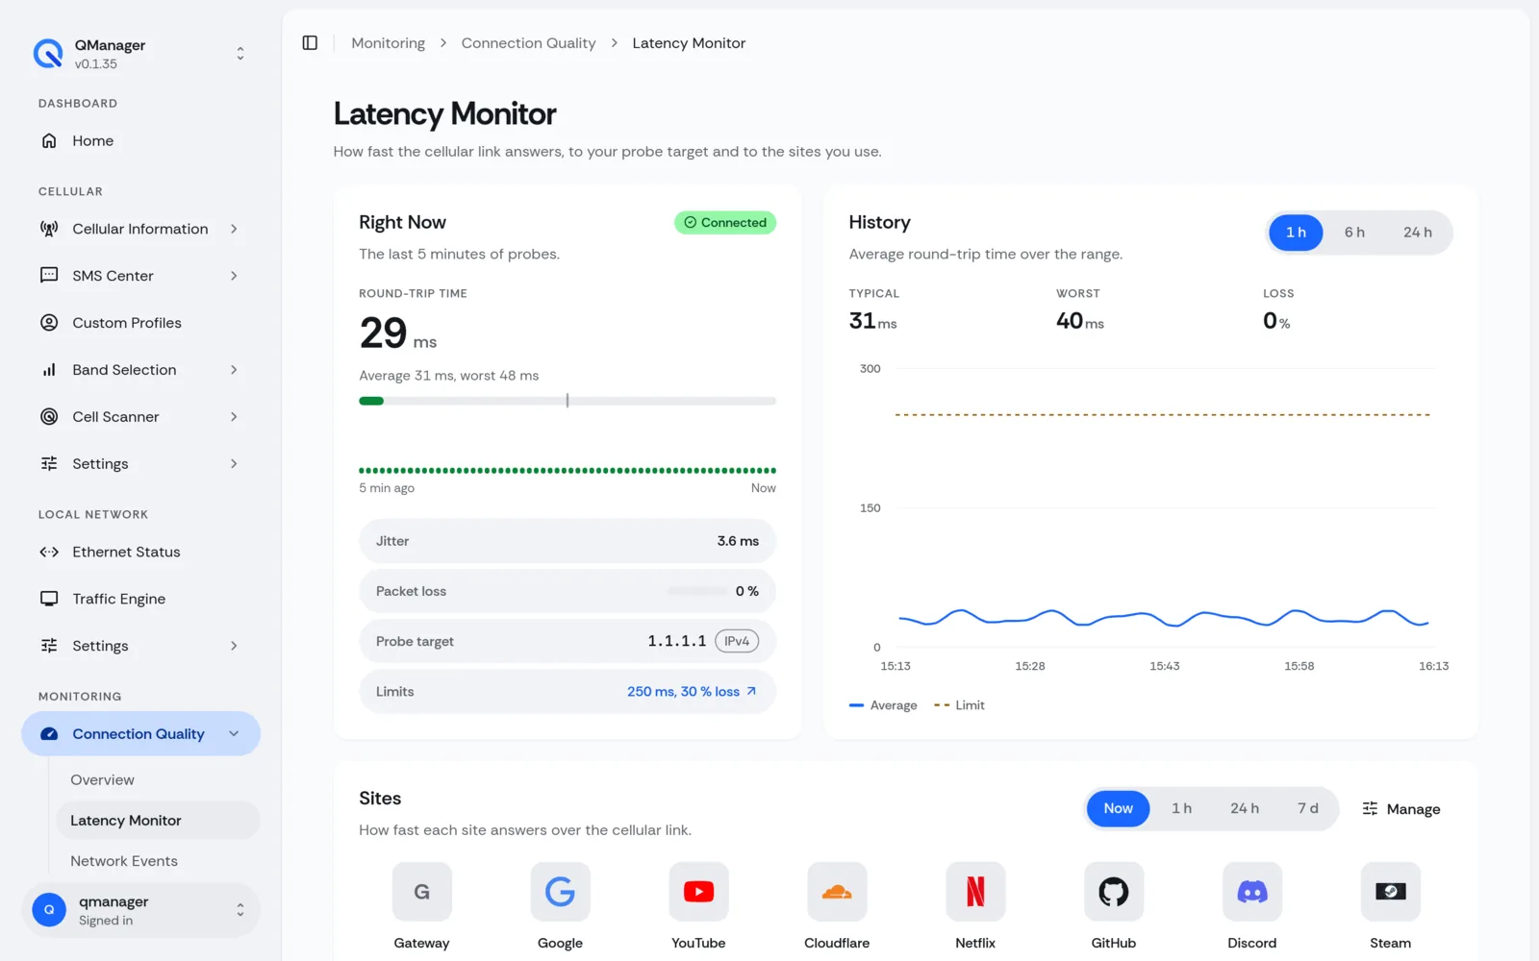Open the Google site icon
Image resolution: width=1539 pixels, height=961 pixels.
tap(560, 892)
